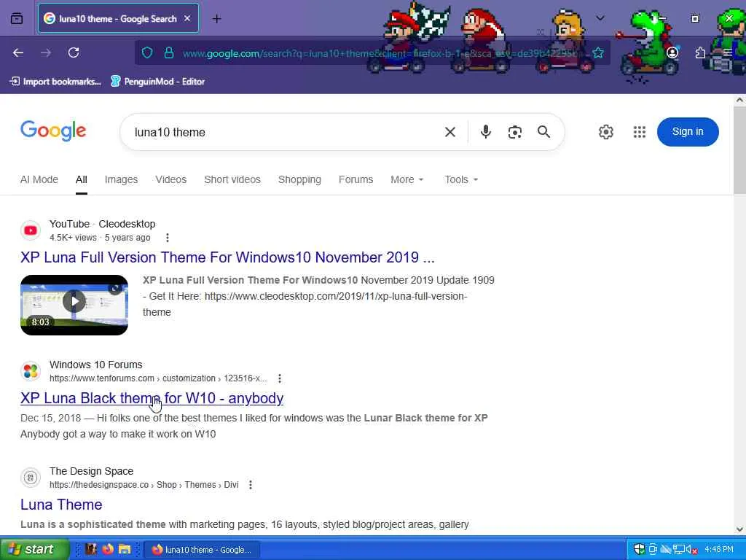Open the extensions puzzle icon
The width and height of the screenshot is (746, 560).
point(700,52)
